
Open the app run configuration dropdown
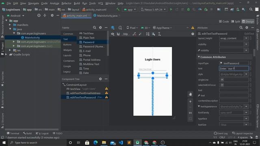pyautogui.click(x=130, y=9)
